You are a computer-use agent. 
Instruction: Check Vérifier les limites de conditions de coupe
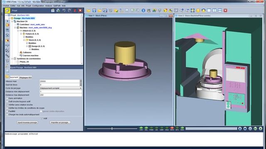[x=7, y=108]
